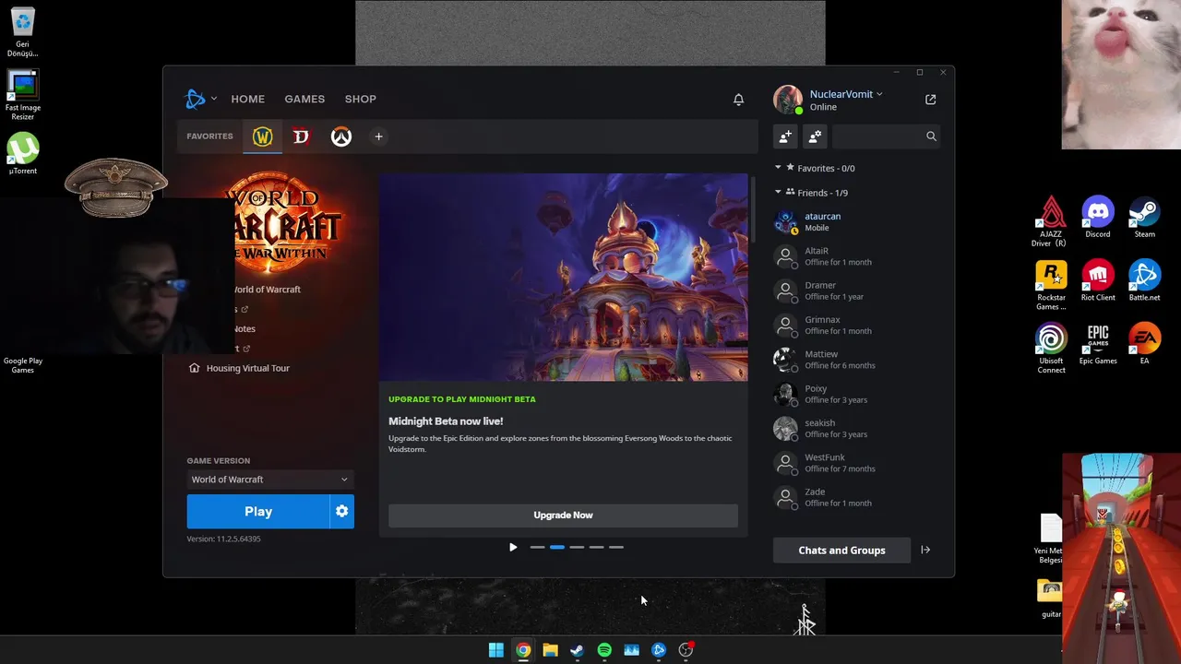Screen dimensions: 1181x664
Task: Open the Housing Virtual Tour link
Action: point(239,368)
